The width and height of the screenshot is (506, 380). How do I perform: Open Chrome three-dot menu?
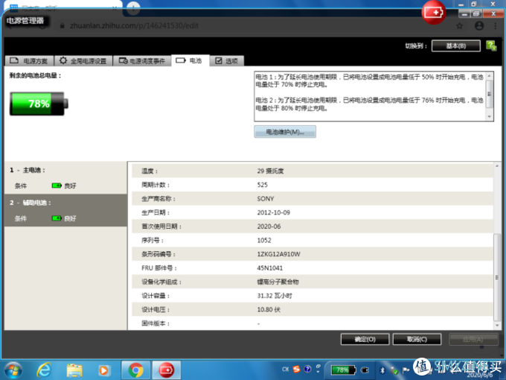496,26
